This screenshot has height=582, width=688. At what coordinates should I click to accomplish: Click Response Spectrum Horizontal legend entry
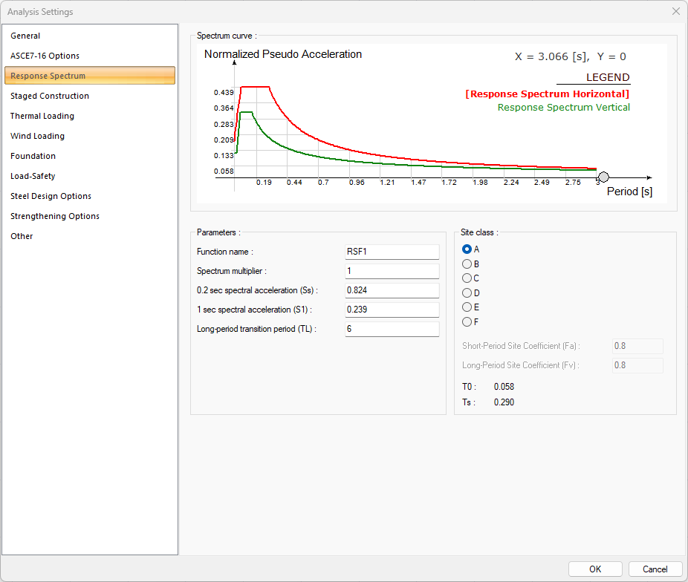pyautogui.click(x=547, y=94)
